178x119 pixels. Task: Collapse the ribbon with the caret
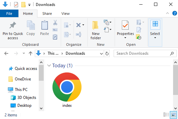pyautogui.click(x=167, y=13)
